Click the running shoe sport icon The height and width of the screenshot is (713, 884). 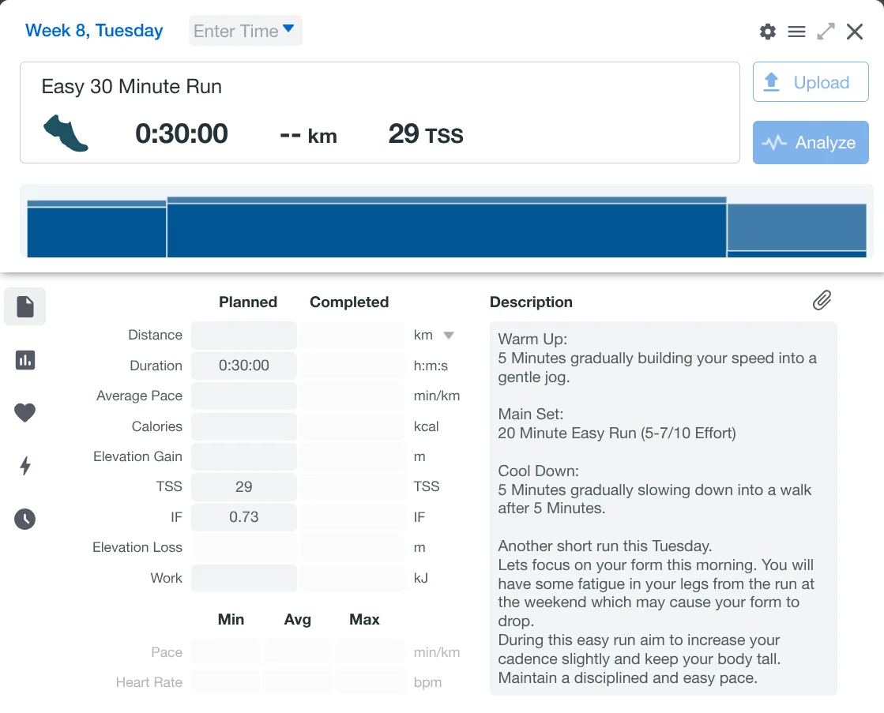pyautogui.click(x=66, y=133)
